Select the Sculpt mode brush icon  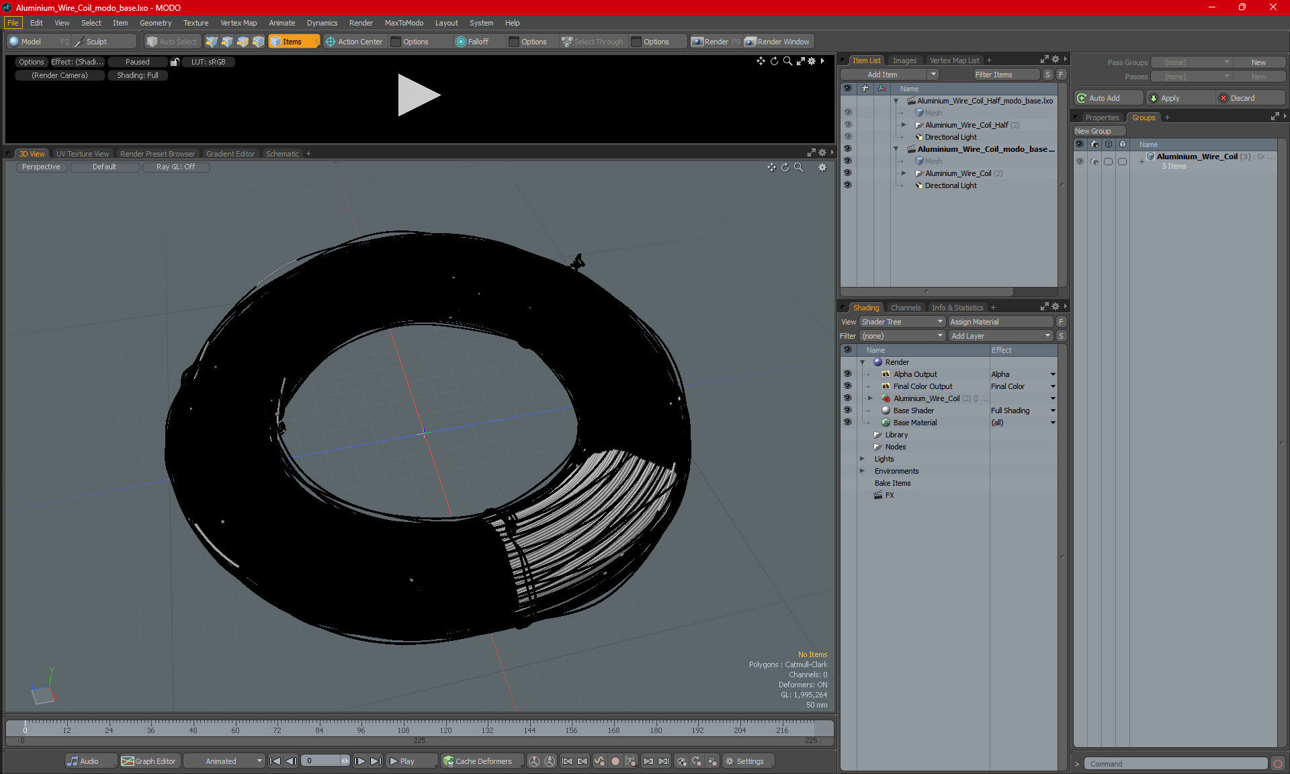79,42
